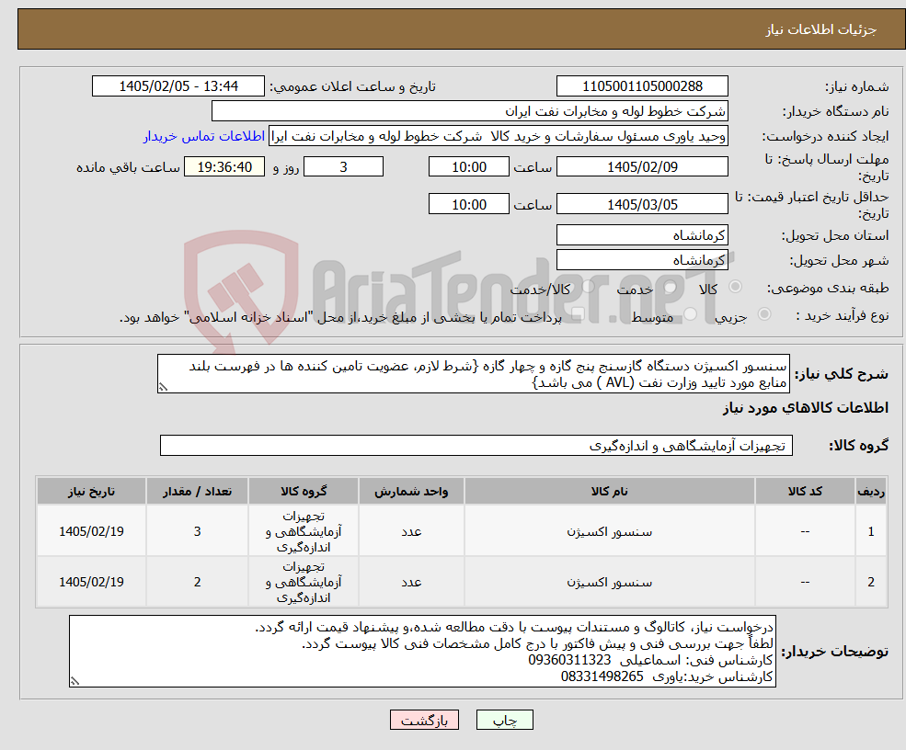906x750 pixels.
Task: Click the چاپ print button
Action: coord(504,720)
